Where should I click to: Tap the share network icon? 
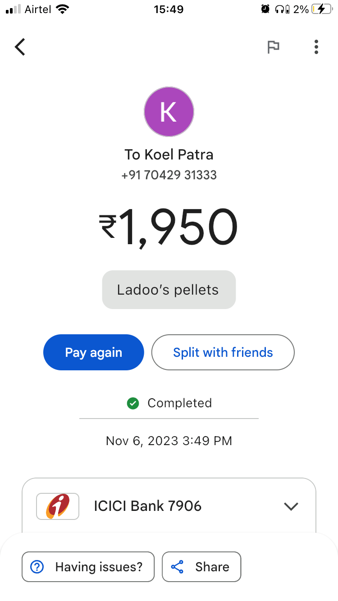point(178,567)
